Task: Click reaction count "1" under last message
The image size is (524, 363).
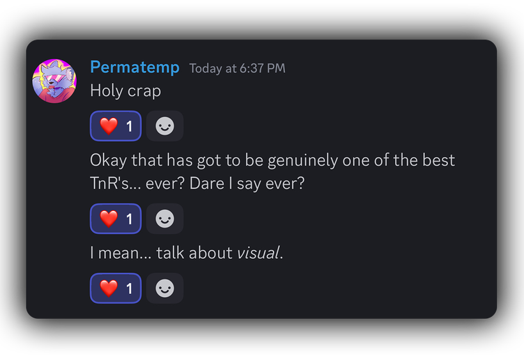Action: [x=129, y=288]
